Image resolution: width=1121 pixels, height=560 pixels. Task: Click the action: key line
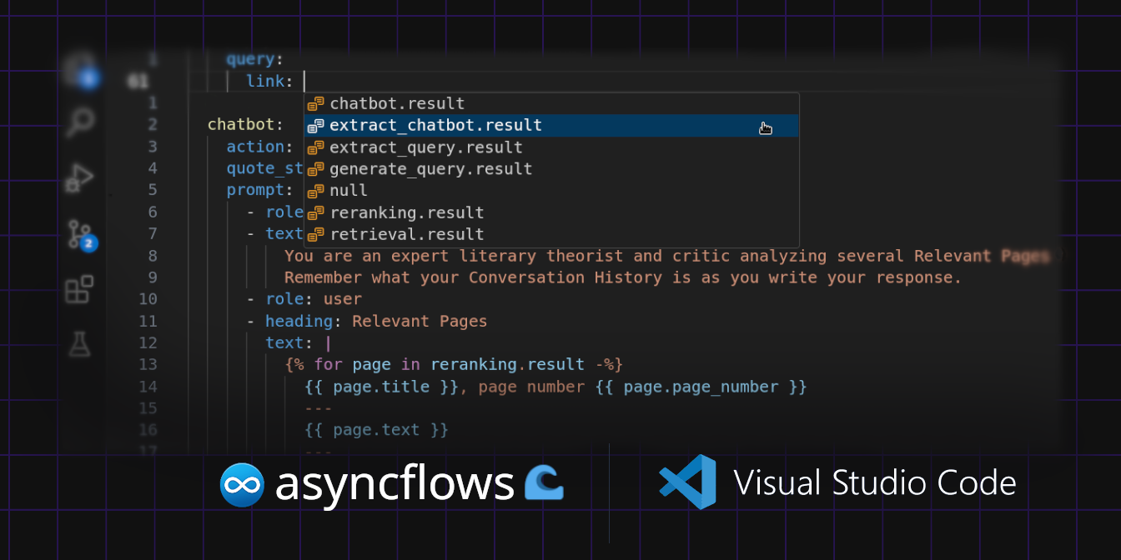259,147
